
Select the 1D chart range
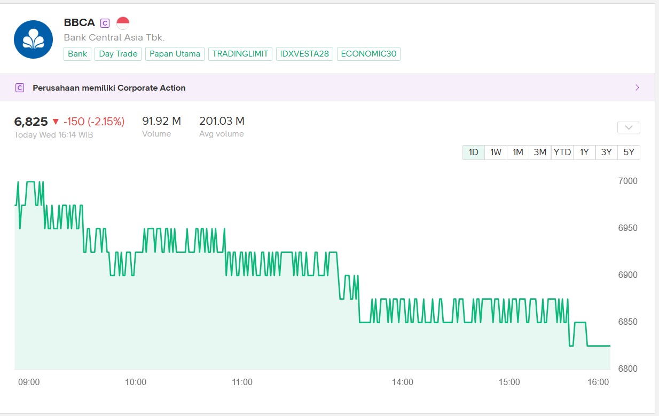473,152
